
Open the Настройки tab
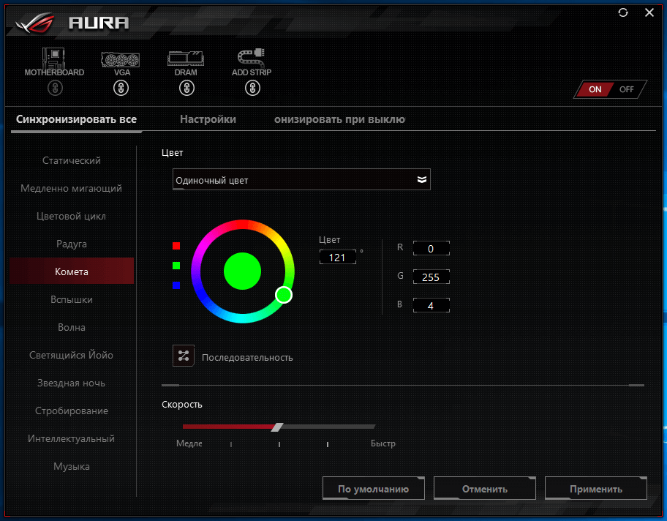(x=208, y=119)
